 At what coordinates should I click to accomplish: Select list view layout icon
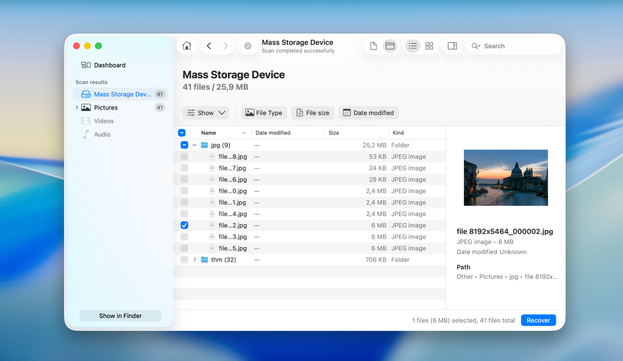pos(413,46)
